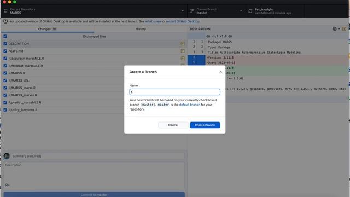
Task: Click the Current Repository icon
Action: 5,11
